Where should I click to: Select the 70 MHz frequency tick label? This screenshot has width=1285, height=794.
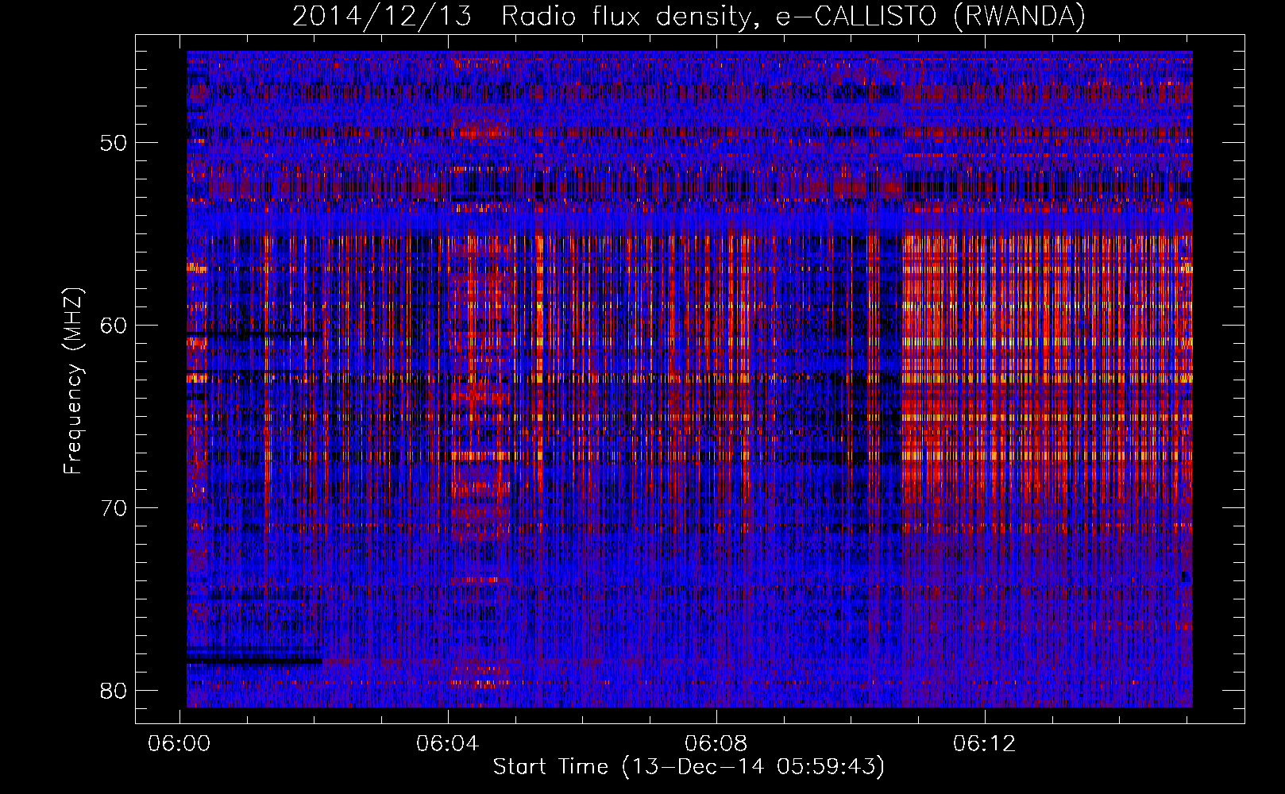114,508
